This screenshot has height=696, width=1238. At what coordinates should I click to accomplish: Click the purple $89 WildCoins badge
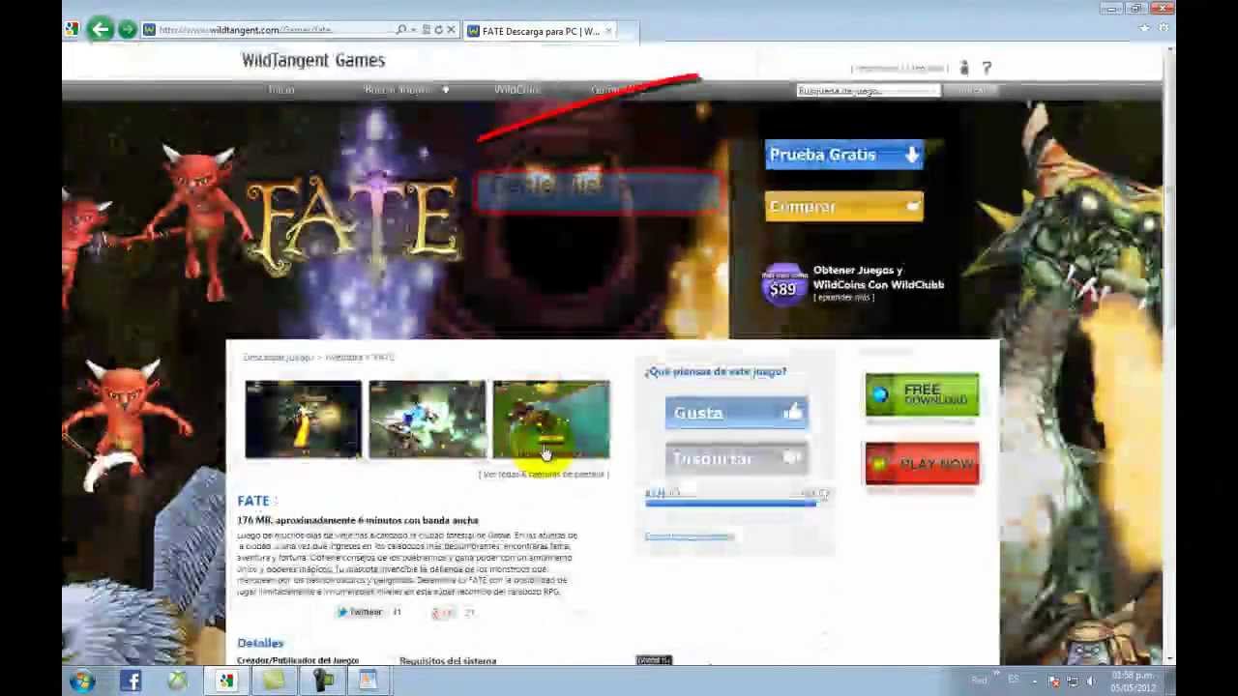pyautogui.click(x=783, y=285)
